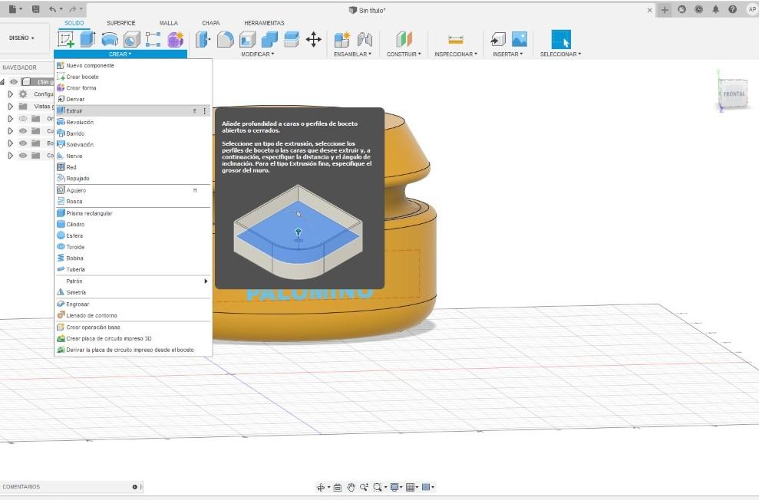Toggle visibility eye of root component

coord(14,82)
